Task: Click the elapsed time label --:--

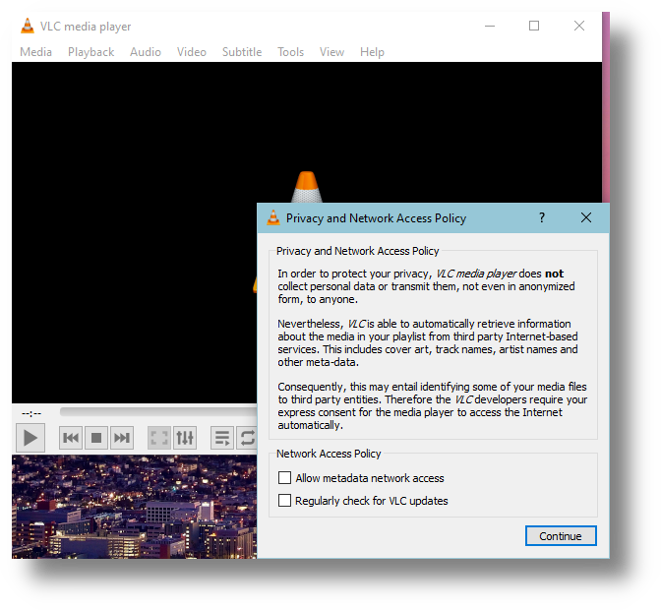Action: (31, 413)
